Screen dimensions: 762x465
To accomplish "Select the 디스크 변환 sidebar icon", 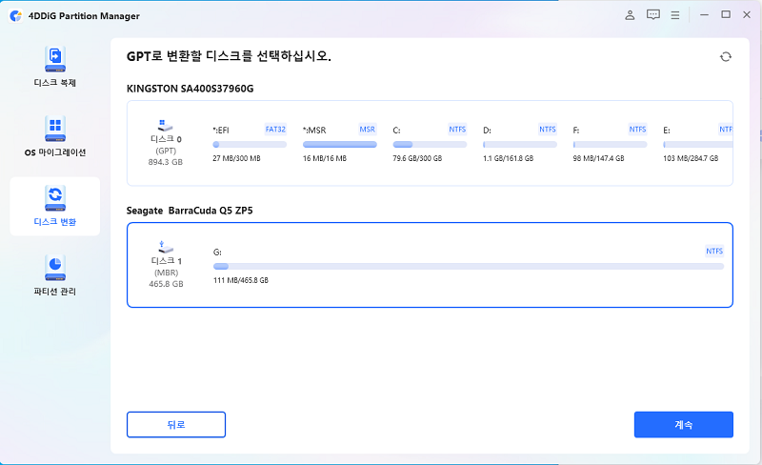I will pyautogui.click(x=55, y=198).
